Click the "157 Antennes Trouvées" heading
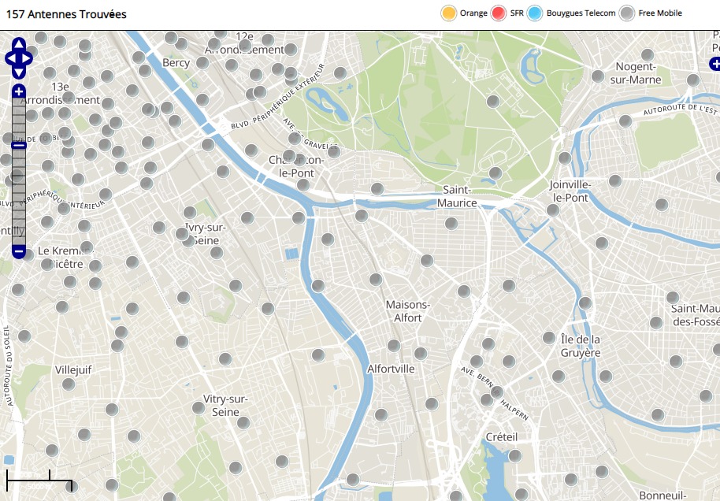The image size is (720, 501). (66, 14)
